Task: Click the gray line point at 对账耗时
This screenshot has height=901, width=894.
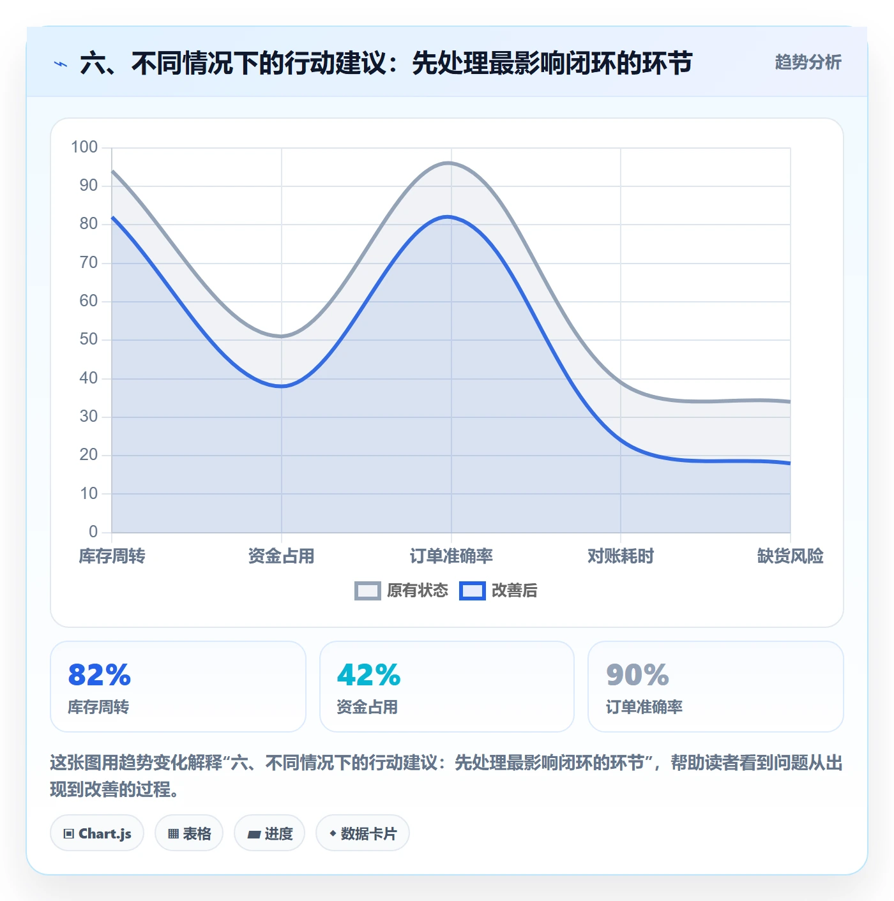Action: pyautogui.click(x=621, y=382)
